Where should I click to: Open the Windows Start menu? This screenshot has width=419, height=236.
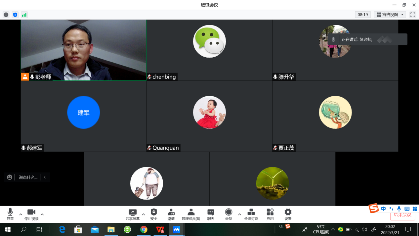coord(8,229)
